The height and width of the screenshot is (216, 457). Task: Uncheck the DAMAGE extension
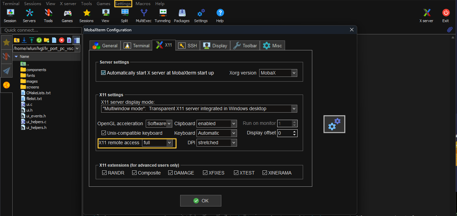pyautogui.click(x=171, y=173)
